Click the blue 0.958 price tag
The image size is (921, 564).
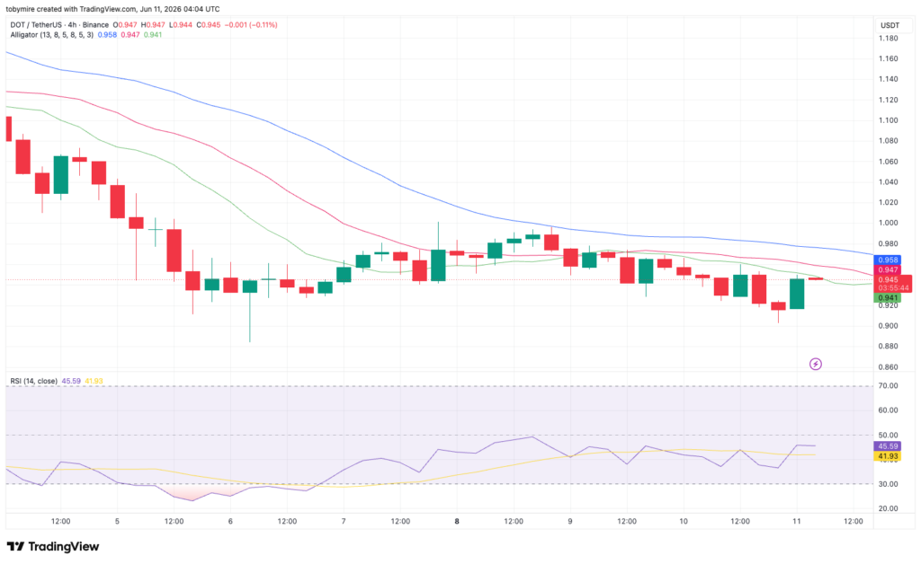[x=888, y=260]
